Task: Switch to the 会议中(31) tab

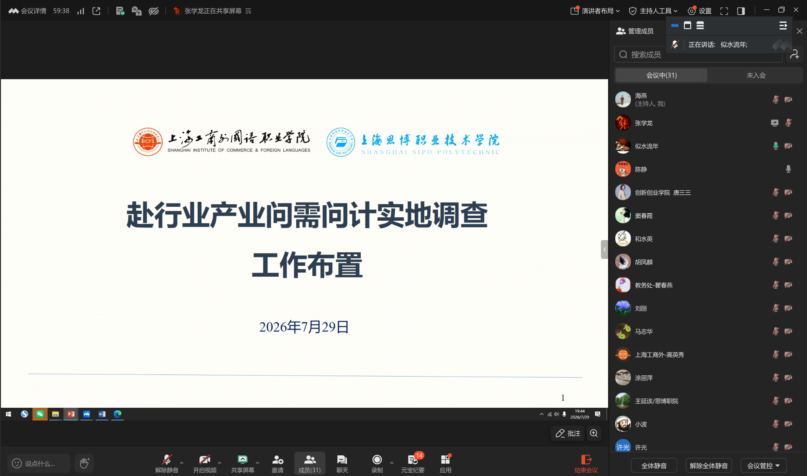Action: tap(661, 75)
